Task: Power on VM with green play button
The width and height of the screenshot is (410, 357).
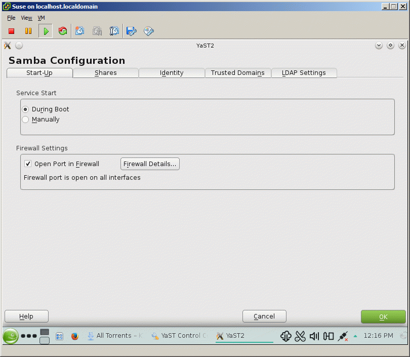Action: pos(46,31)
